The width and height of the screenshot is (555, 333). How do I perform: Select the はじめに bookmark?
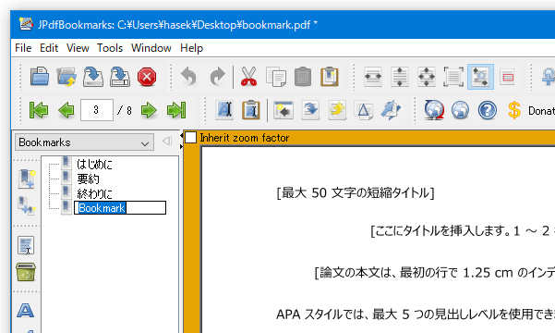click(x=94, y=165)
